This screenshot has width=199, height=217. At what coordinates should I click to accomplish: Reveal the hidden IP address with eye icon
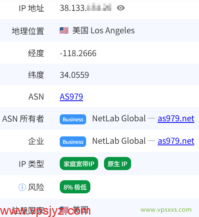[x=121, y=8]
